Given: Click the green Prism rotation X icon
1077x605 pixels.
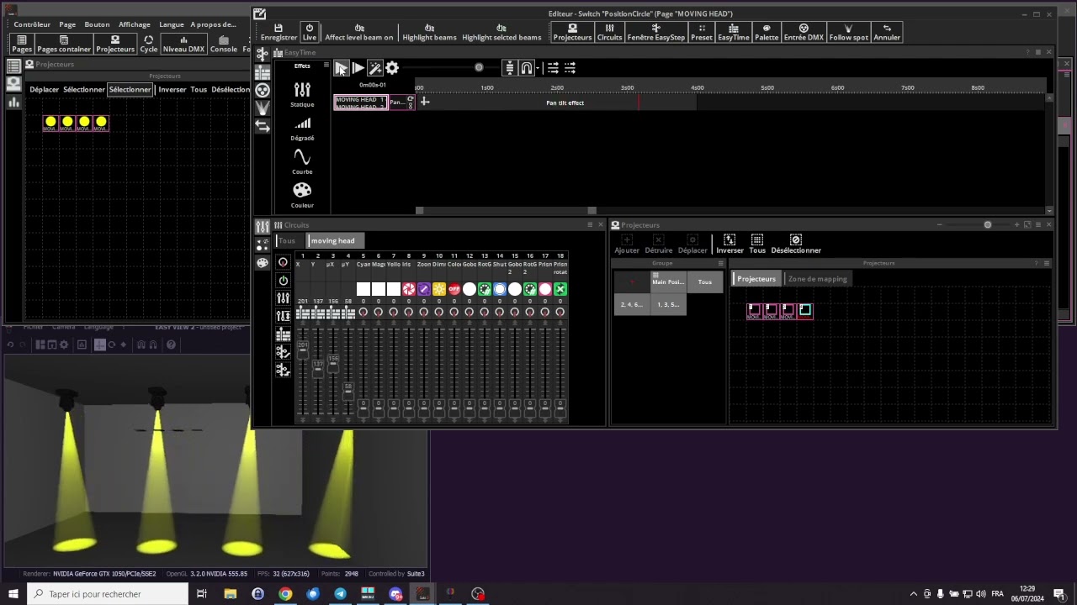Looking at the screenshot, I should point(560,289).
